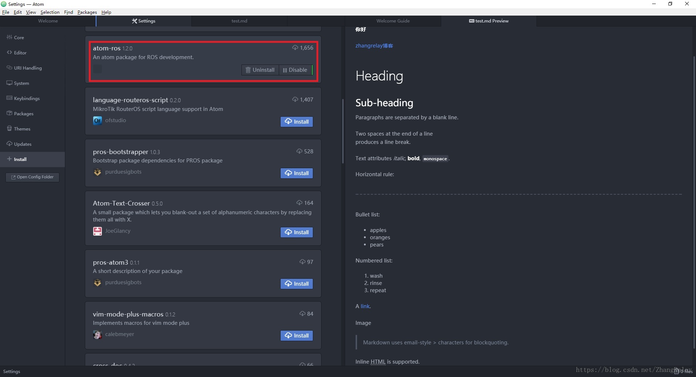Open the Selection menu
This screenshot has width=696, height=377.
pyautogui.click(x=50, y=12)
